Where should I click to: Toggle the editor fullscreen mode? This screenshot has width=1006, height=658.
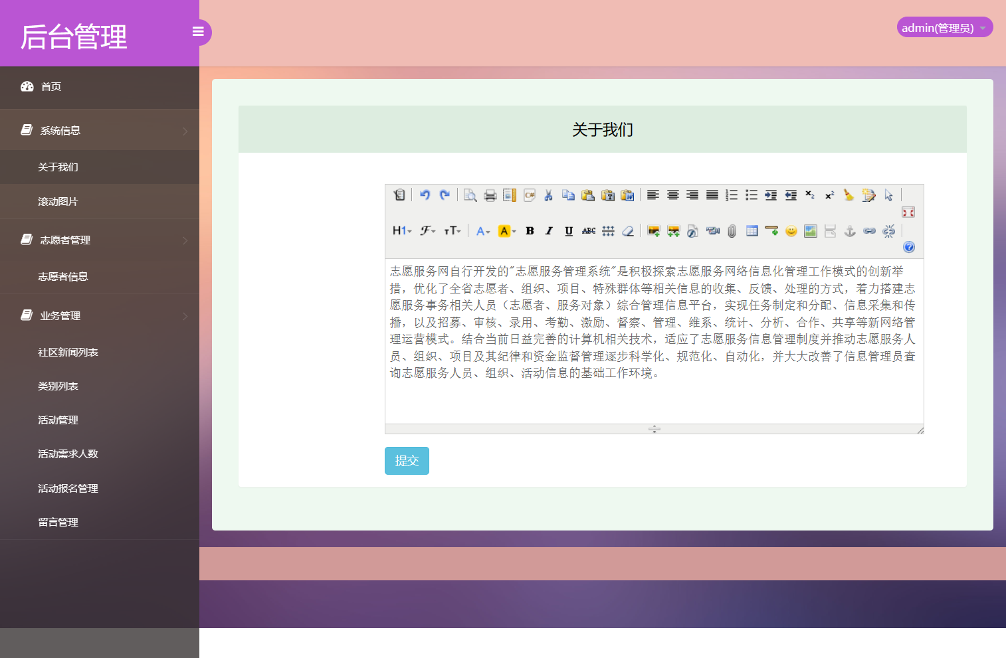pyautogui.click(x=908, y=212)
